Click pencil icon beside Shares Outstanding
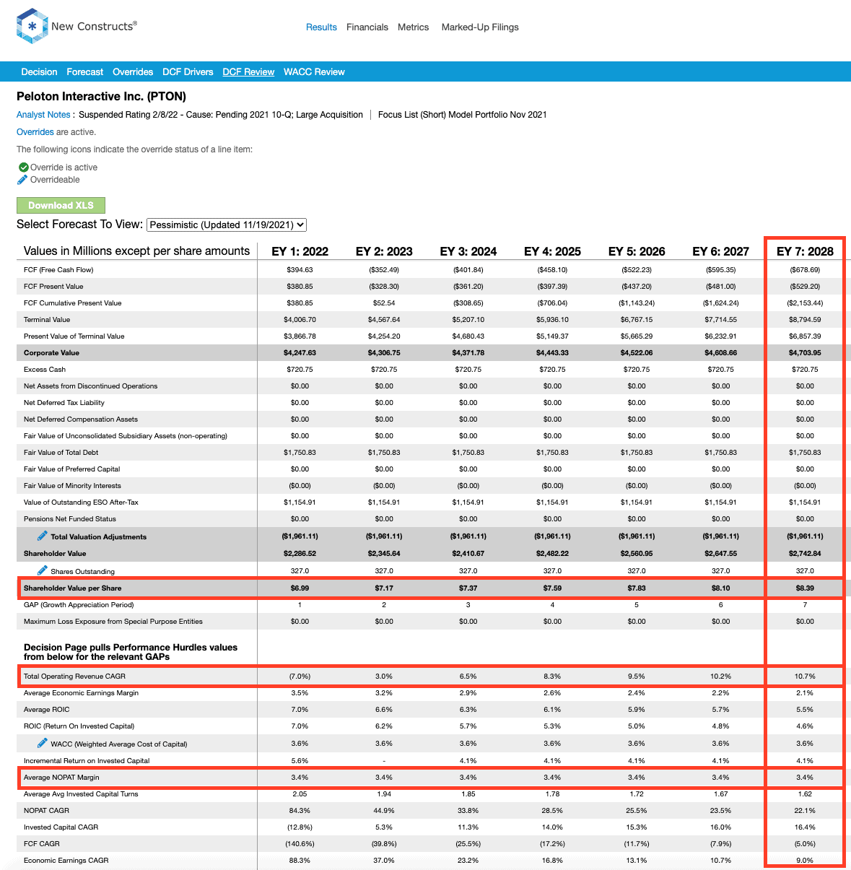851x870 pixels. [43, 570]
